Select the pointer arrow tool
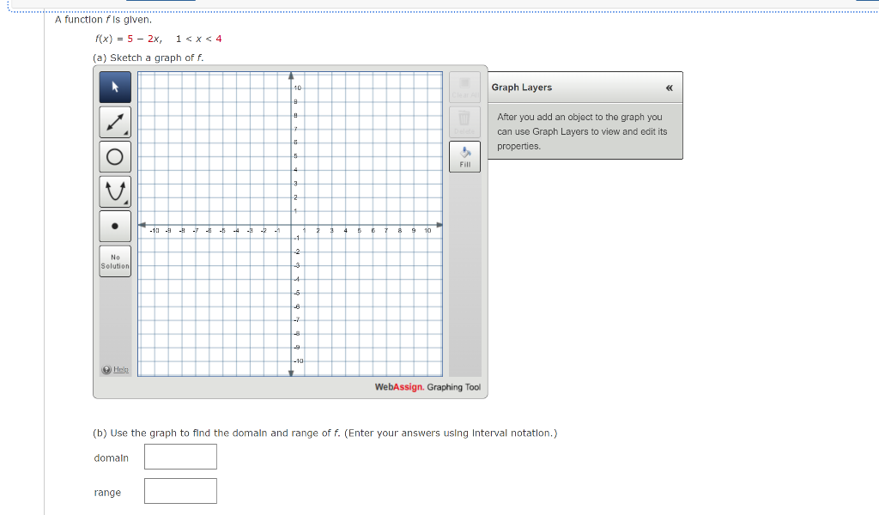The width and height of the screenshot is (879, 515). [x=115, y=87]
